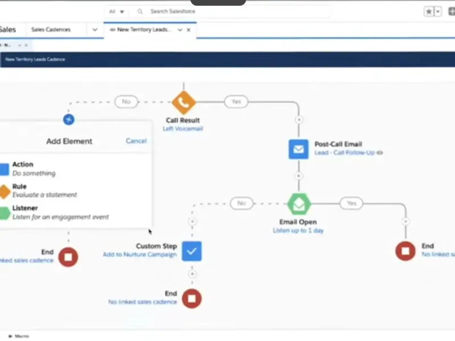Choose the Rule element diamond option
Viewport: 455px width, 341px height.
click(x=5, y=190)
